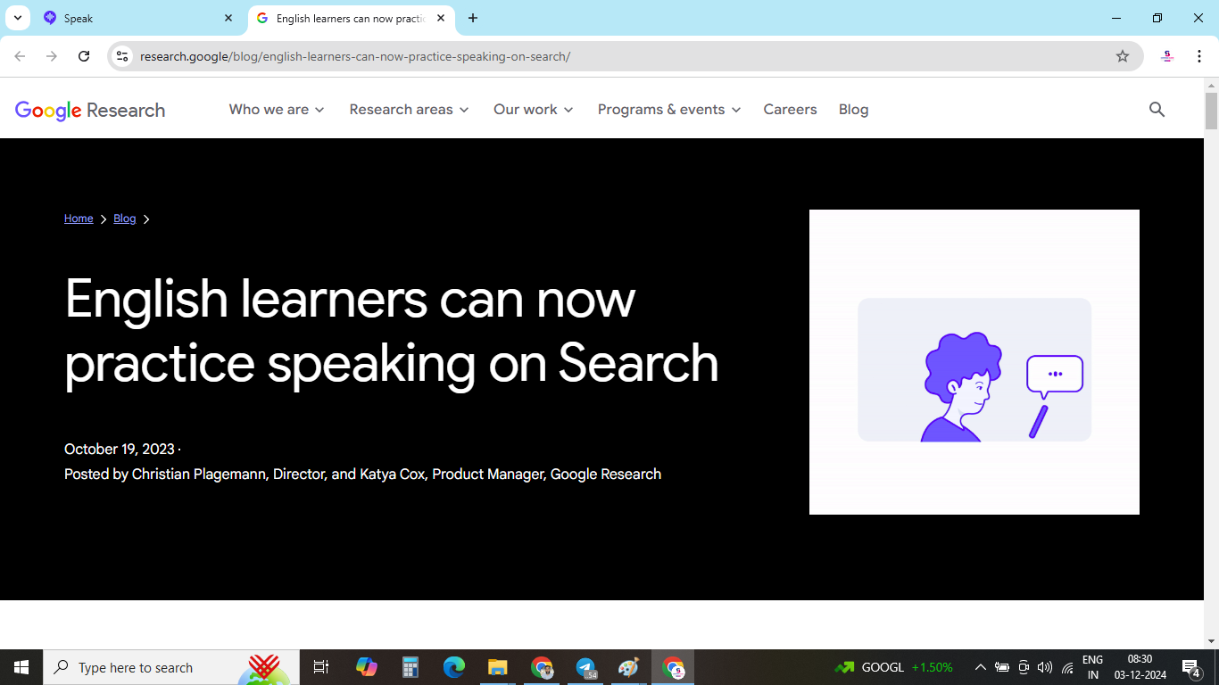Switch the ENG IN input language
Screen dimensions: 1219x685
[x=1092, y=667]
